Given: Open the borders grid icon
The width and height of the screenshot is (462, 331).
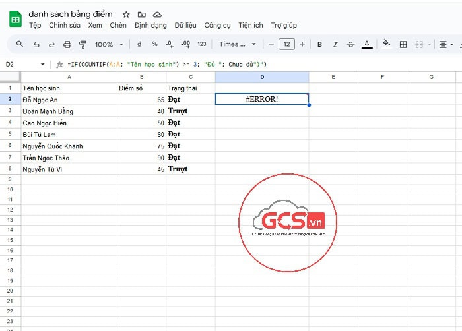Looking at the screenshot, I should 403,44.
